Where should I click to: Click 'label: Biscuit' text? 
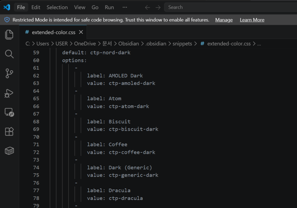coord(108,121)
